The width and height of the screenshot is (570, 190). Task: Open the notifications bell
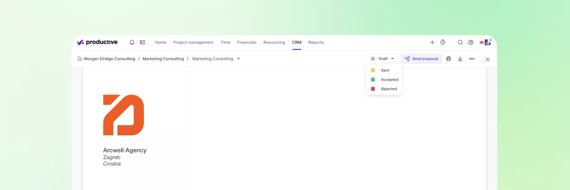click(x=132, y=42)
